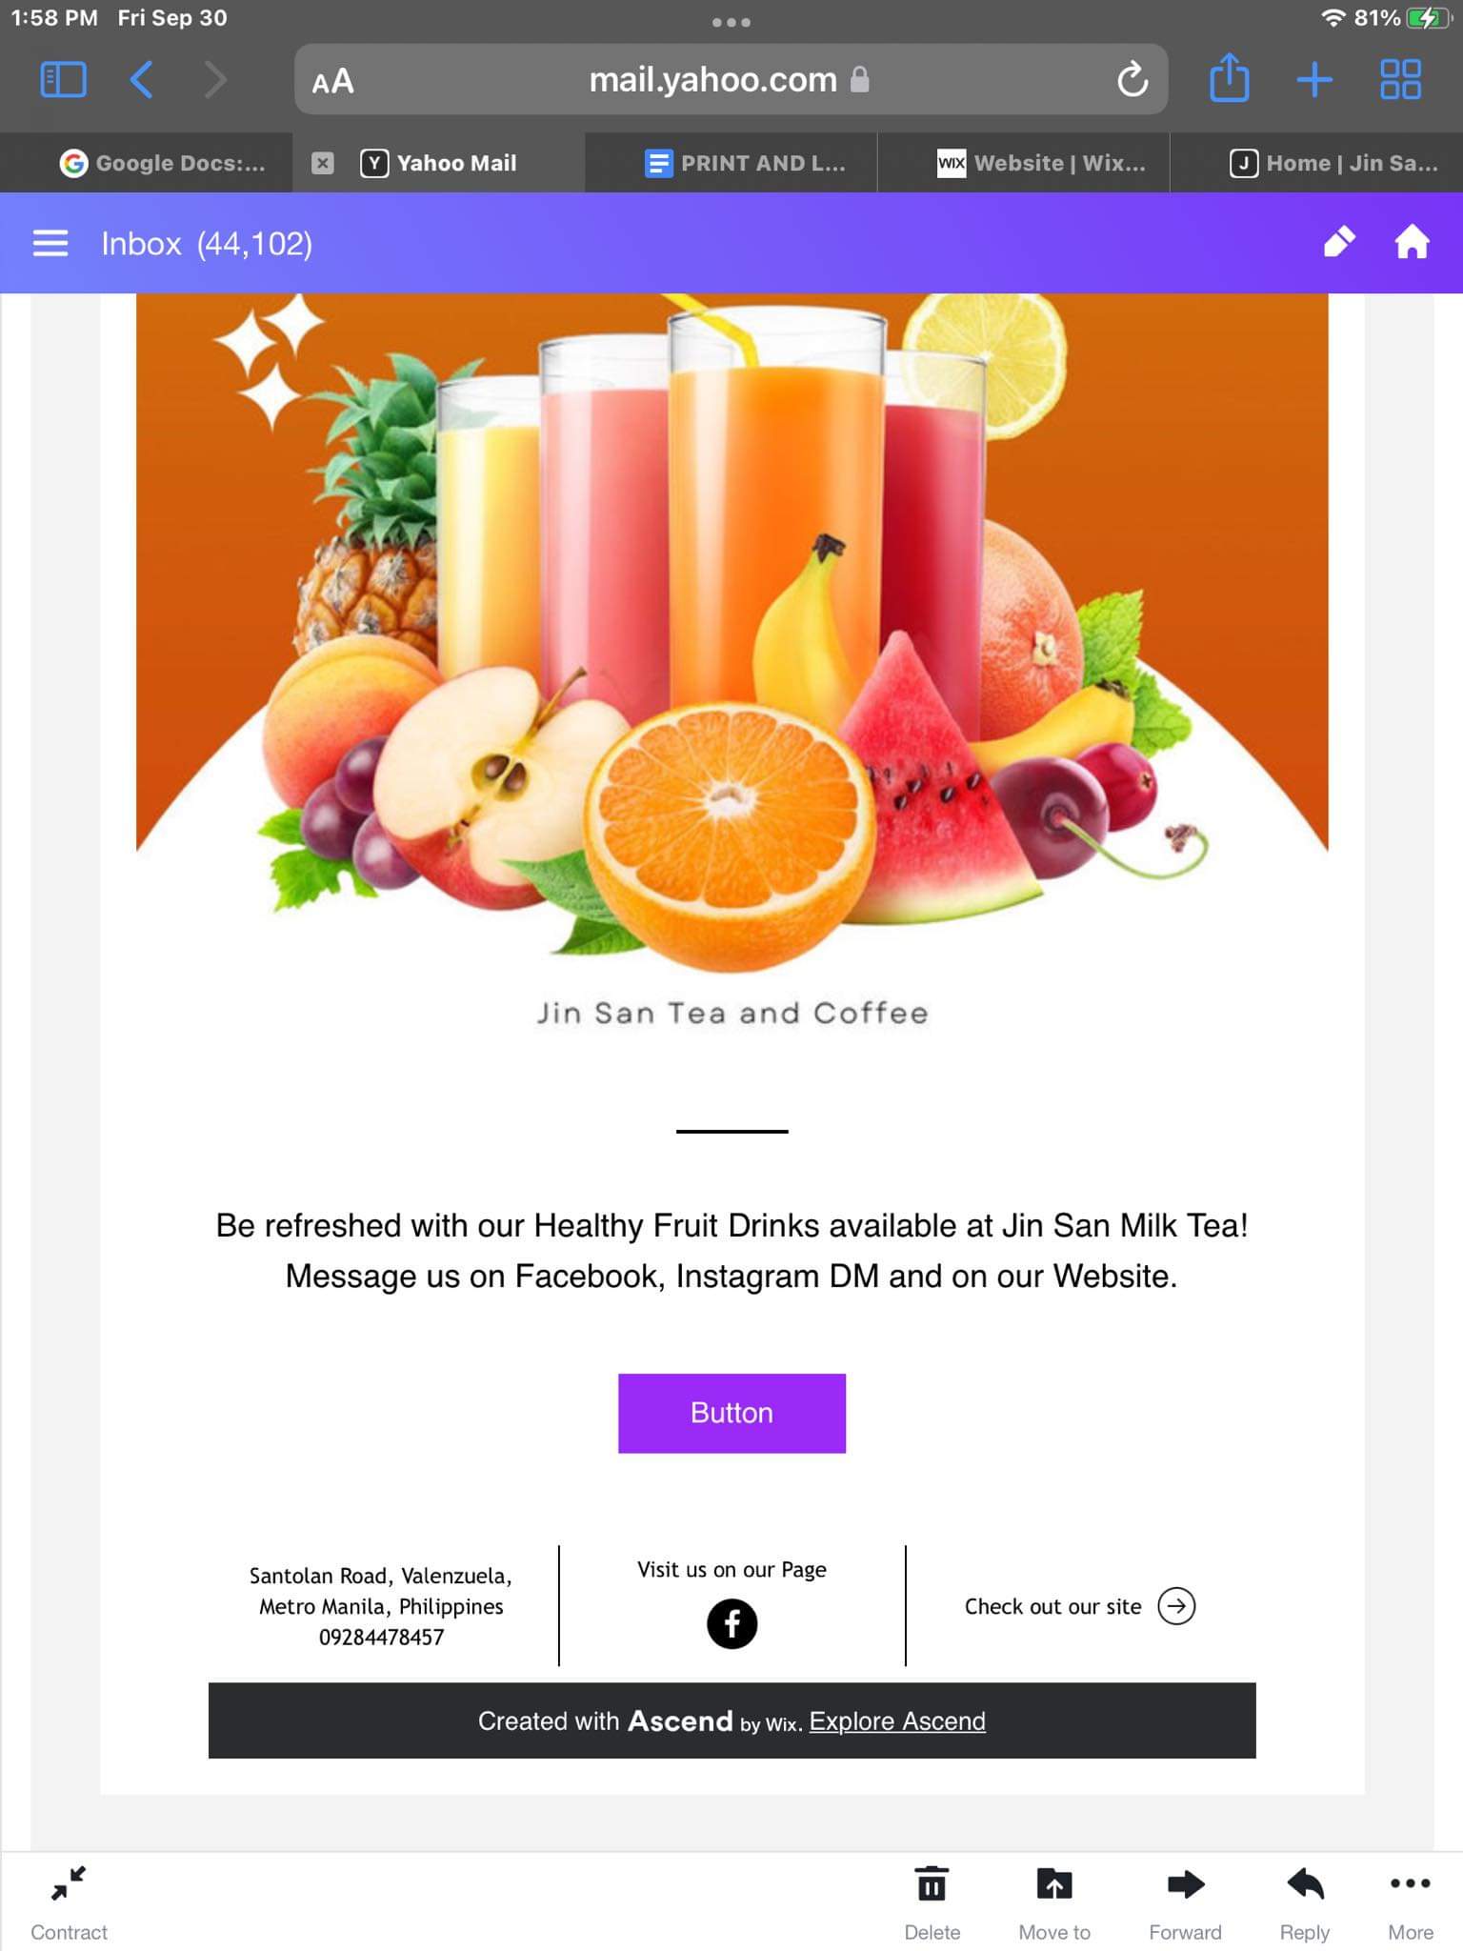
Task: Open the AA reader options menu
Action: pos(332,82)
